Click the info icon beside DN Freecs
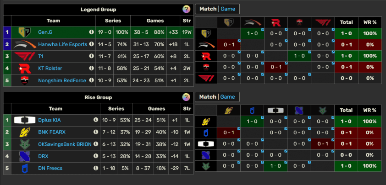The height and width of the screenshot is (185, 386). point(96,168)
